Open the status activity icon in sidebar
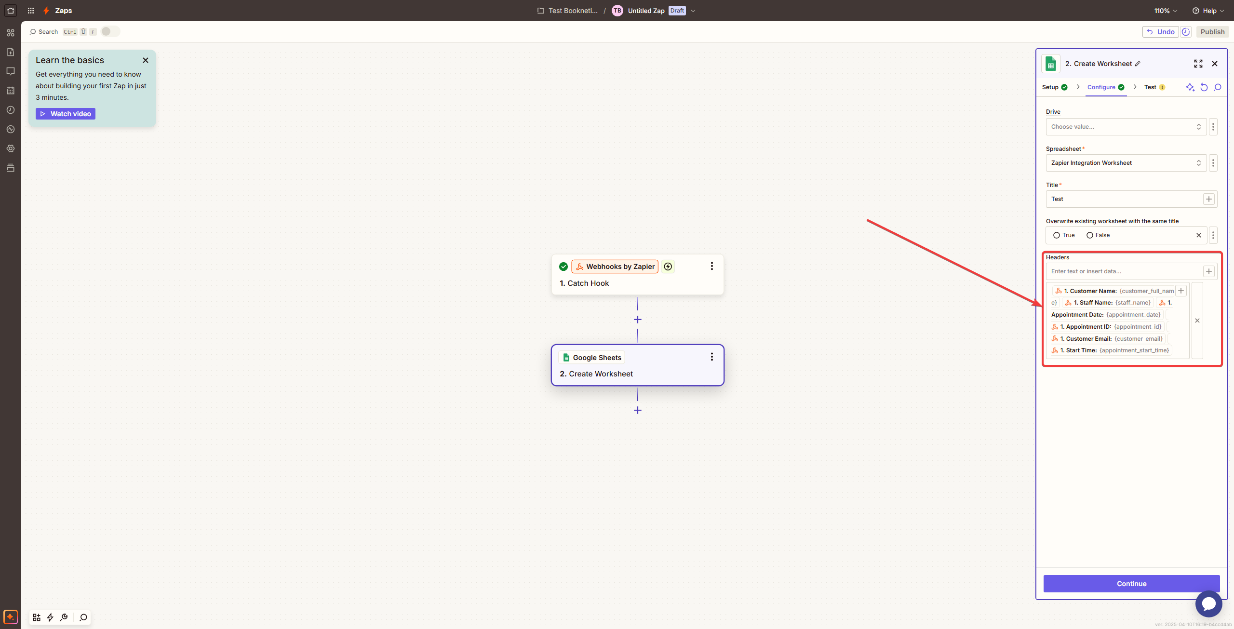The height and width of the screenshot is (629, 1234). [11, 129]
